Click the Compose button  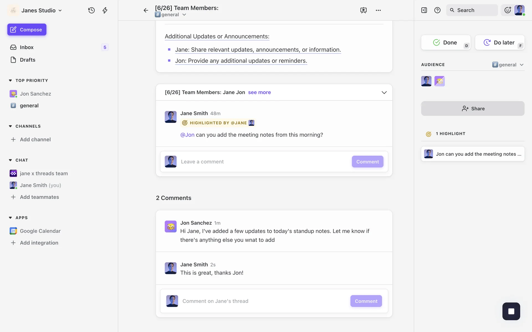click(x=27, y=30)
